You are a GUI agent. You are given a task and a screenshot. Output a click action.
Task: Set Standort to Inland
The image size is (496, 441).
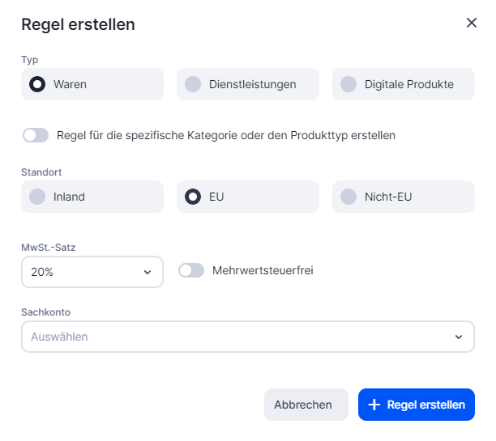click(x=92, y=197)
